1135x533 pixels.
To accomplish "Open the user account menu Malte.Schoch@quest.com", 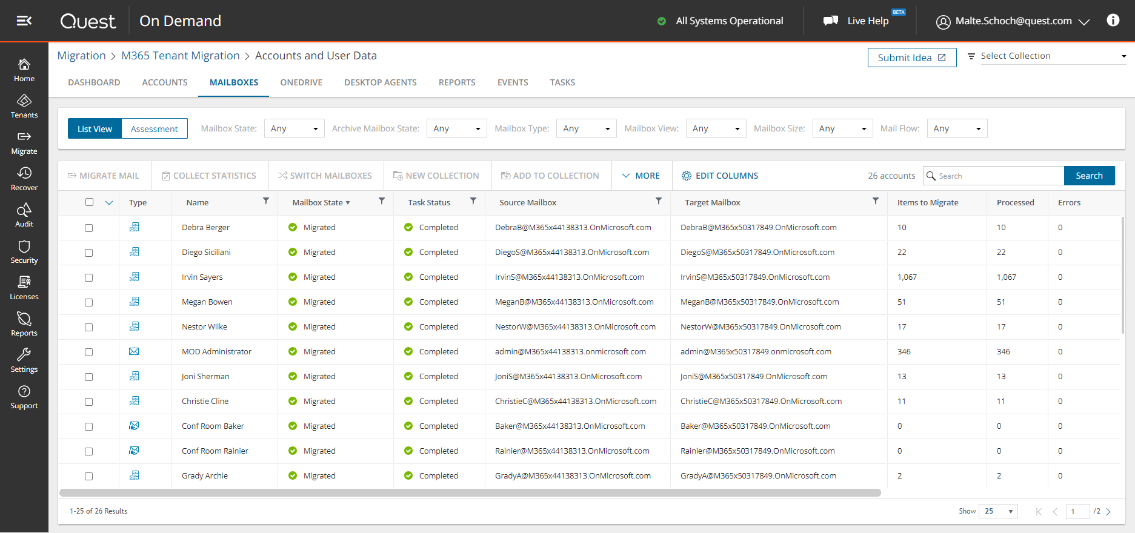I will click(x=1013, y=21).
